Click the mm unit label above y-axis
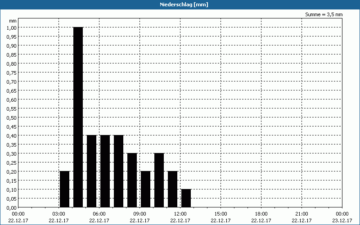This screenshot has height=225, width=360. point(13,21)
